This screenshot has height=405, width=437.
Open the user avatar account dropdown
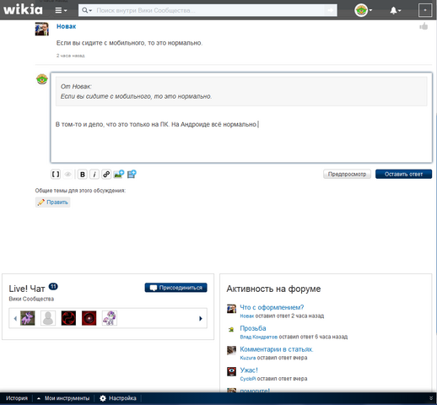click(x=363, y=10)
